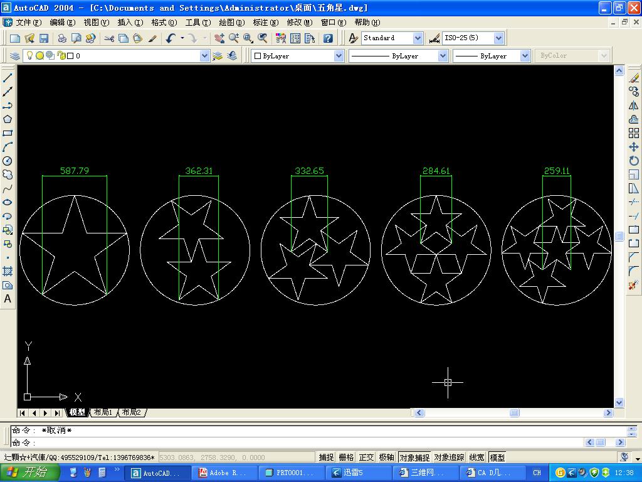Click the Plot print icon
The width and height of the screenshot is (642, 482).
click(62, 38)
